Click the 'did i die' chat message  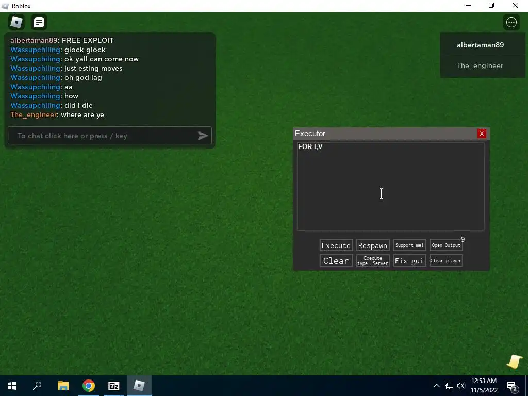coord(78,105)
